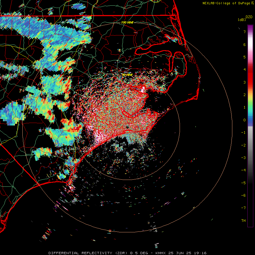Click the 7 value on color scale
This screenshot has height=255, width=255.
245,32
